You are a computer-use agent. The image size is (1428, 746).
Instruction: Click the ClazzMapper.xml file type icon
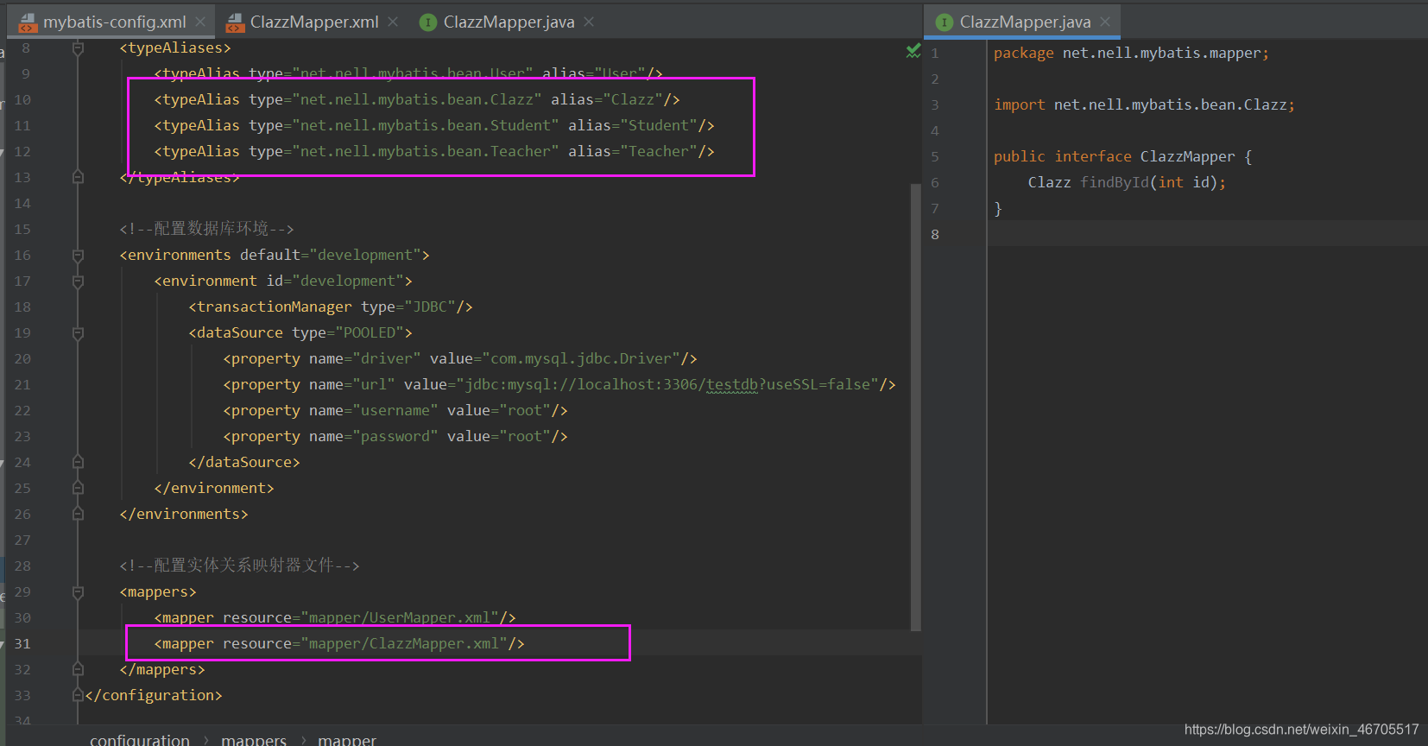click(x=235, y=22)
